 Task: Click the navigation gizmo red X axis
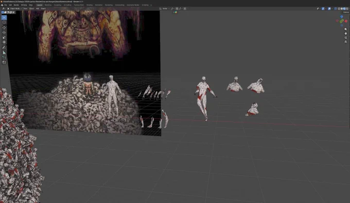tap(346, 21)
